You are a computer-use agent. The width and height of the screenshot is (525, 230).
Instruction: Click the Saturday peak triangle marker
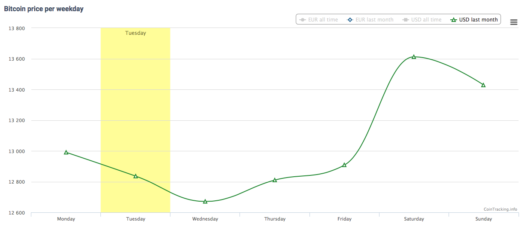(x=414, y=57)
